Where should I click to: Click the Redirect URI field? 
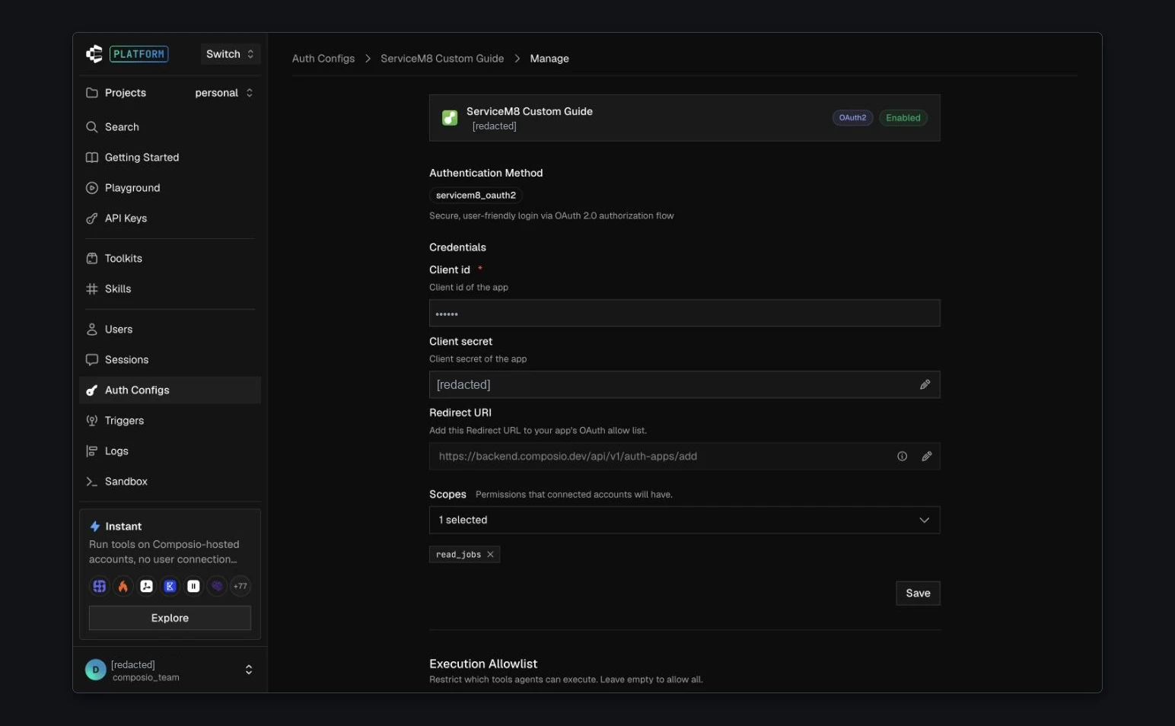coord(684,457)
